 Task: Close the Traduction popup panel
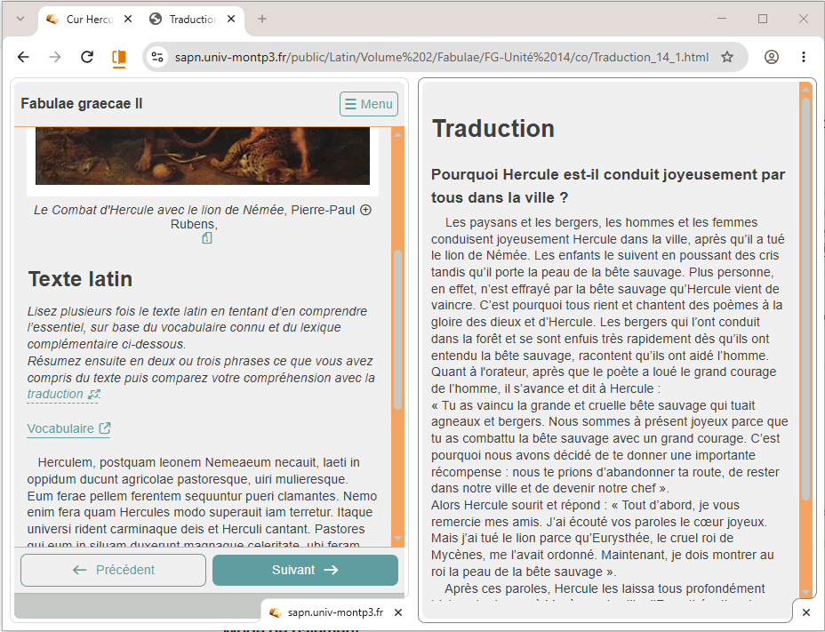pyautogui.click(x=806, y=612)
